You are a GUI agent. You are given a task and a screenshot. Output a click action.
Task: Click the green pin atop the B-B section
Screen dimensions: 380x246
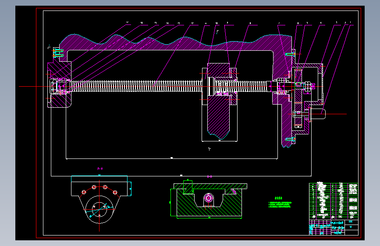point(188,186)
